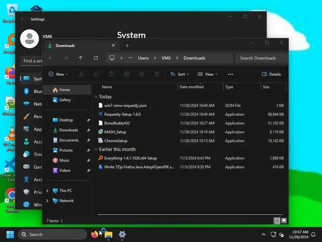Open Settings gear icon on taskbar
This screenshot has width=322, height=242.
coord(122,234)
